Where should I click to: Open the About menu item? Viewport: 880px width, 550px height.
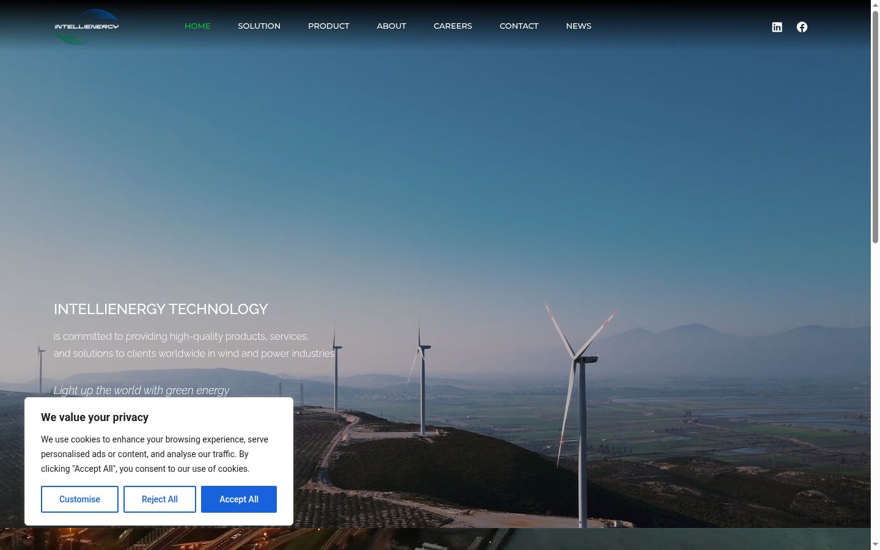coord(392,26)
